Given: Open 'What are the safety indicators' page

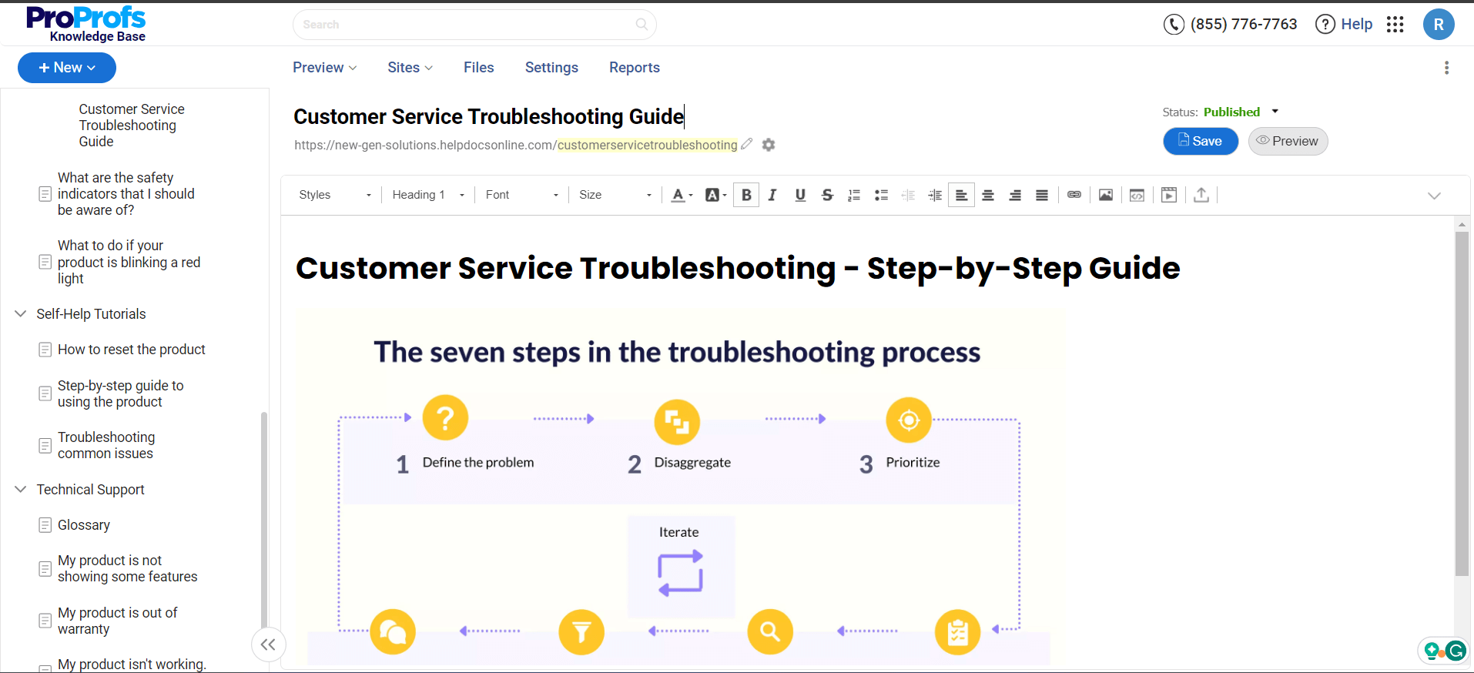Looking at the screenshot, I should coord(126,194).
